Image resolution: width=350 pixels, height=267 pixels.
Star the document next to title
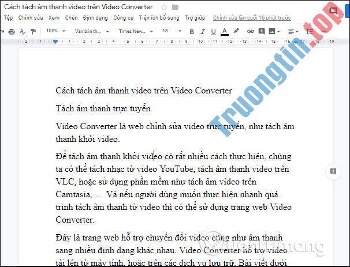[164, 7]
